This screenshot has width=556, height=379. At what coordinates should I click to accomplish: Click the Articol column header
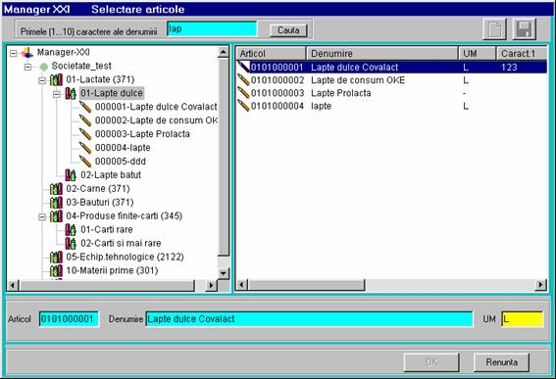point(272,54)
